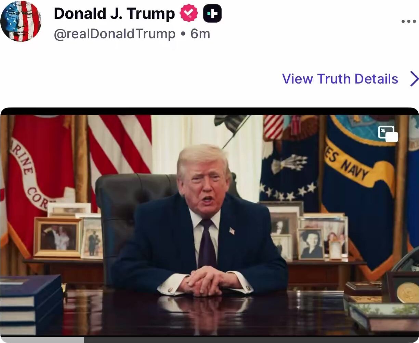
Task: Open the View Truth Details link
Action: click(340, 79)
